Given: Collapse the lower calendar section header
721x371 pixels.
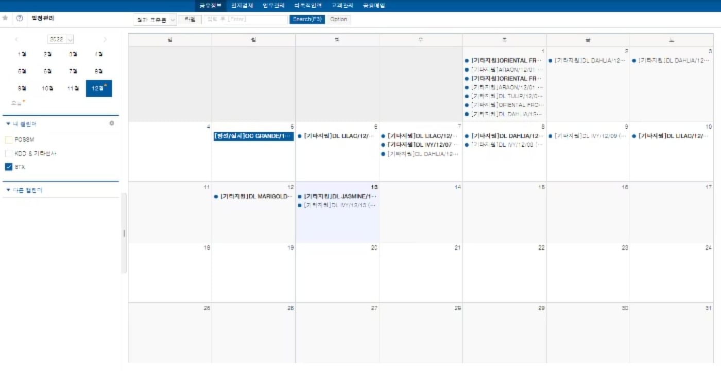Looking at the screenshot, I should click(x=24, y=190).
